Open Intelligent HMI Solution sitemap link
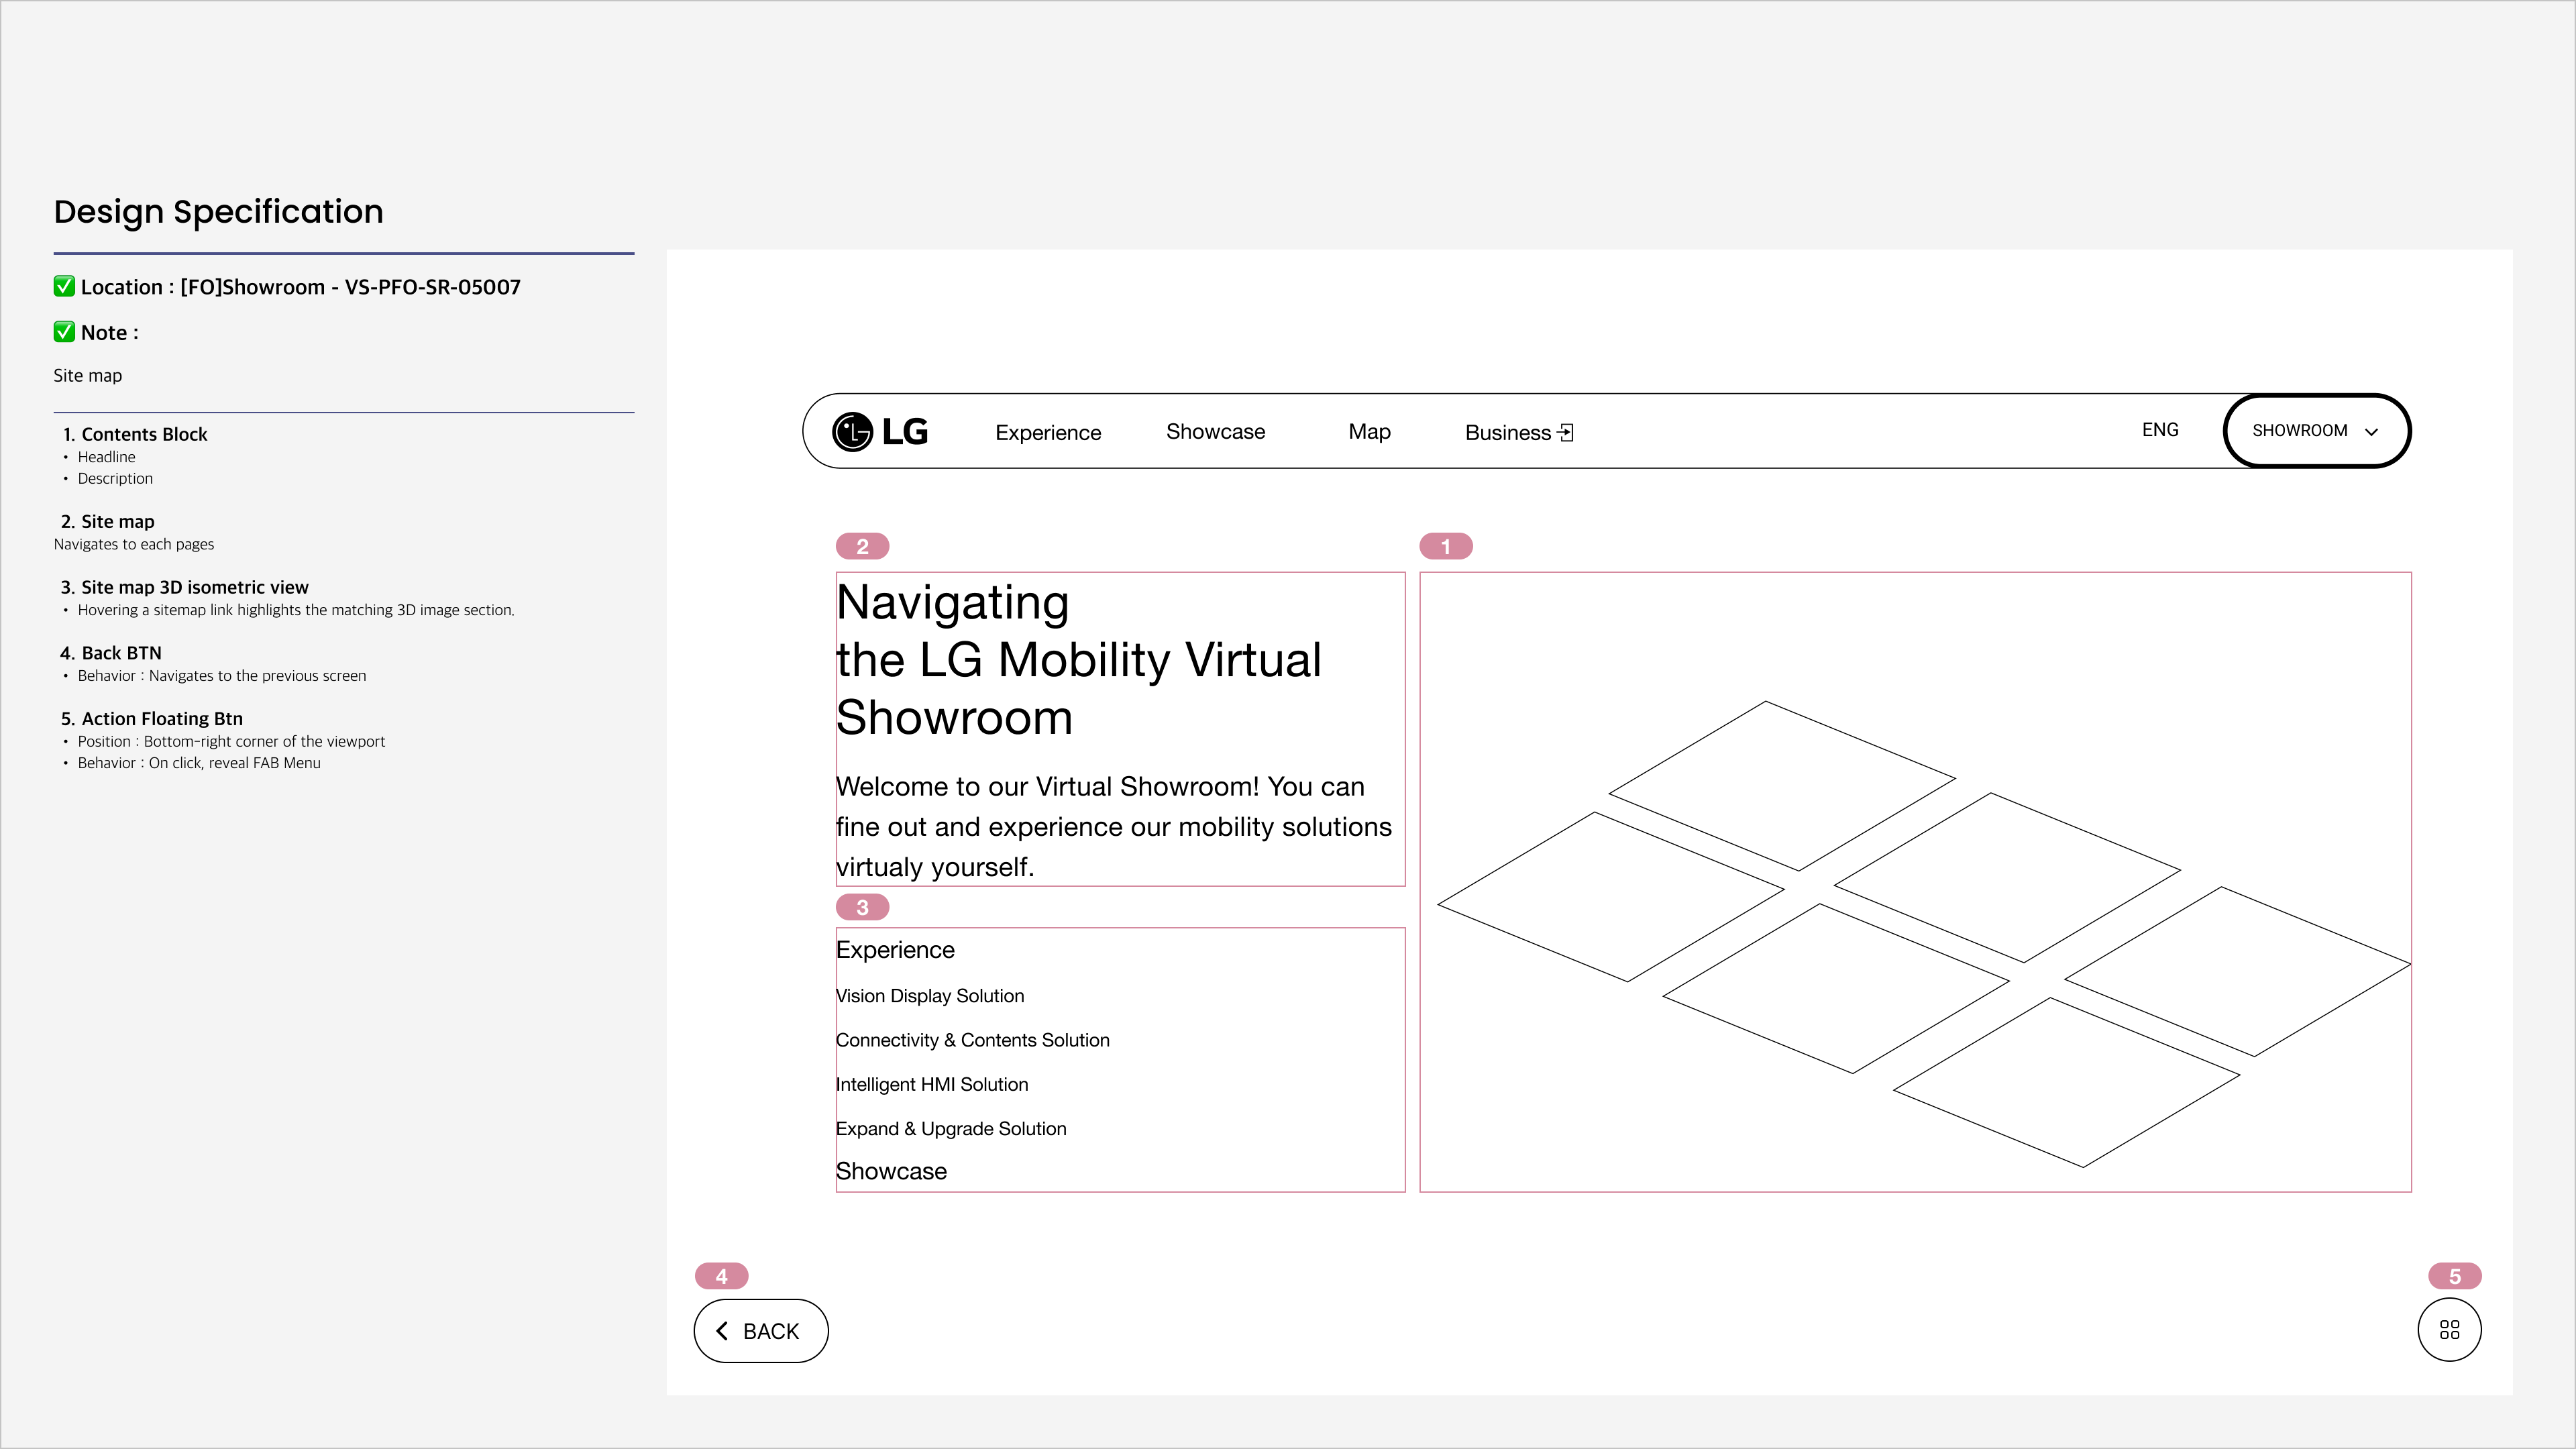The height and width of the screenshot is (1449, 2576). pos(932,1084)
